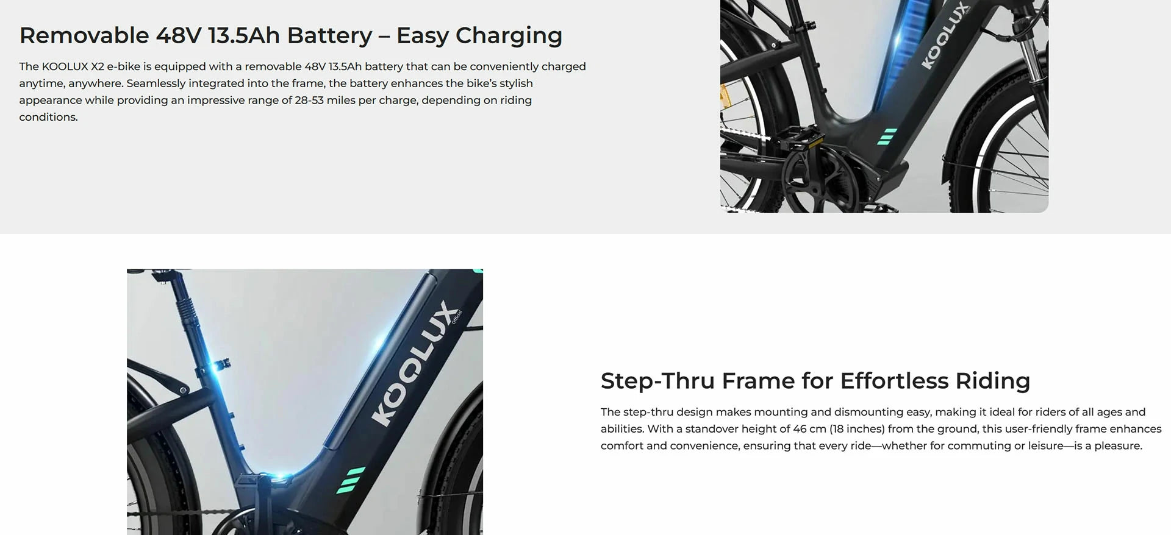
Task: Open the step-thru frame product image
Action: click(305, 402)
